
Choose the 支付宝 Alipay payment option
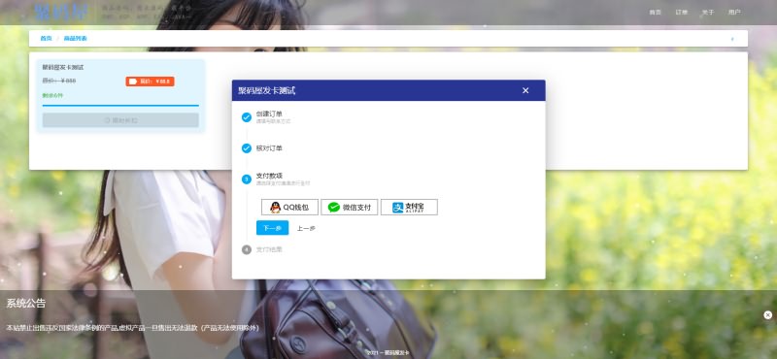(x=409, y=207)
